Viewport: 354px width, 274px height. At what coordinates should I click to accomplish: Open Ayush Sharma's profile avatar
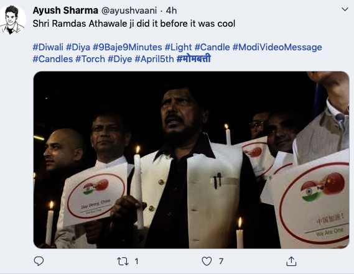pyautogui.click(x=13, y=20)
